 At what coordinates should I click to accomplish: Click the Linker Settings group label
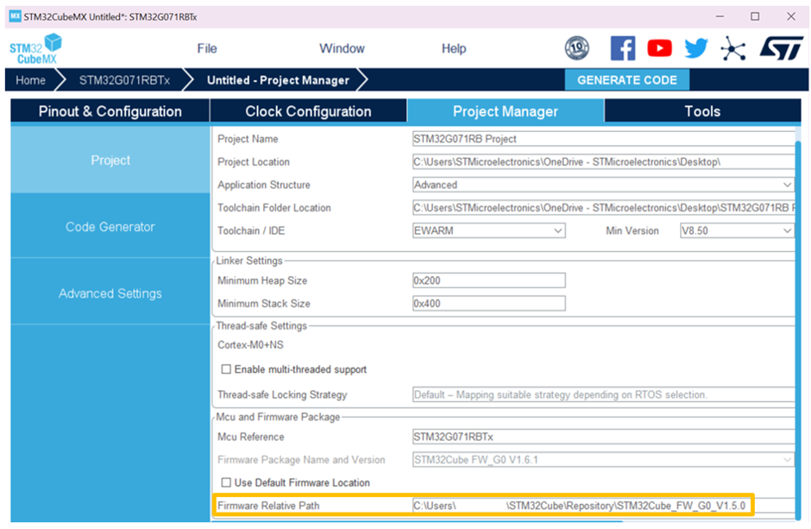click(249, 261)
